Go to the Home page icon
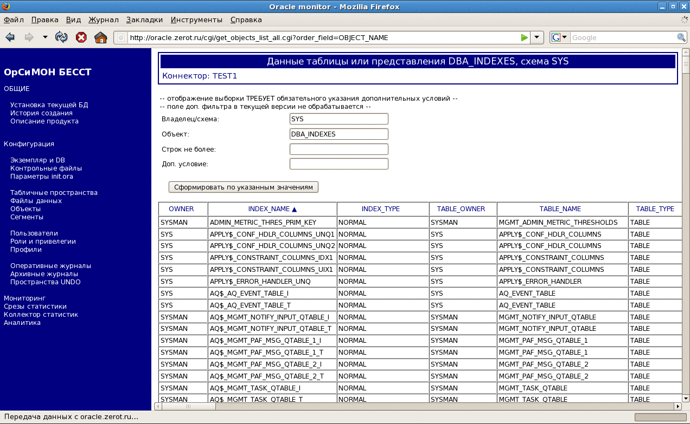This screenshot has height=424, width=690. click(x=100, y=37)
